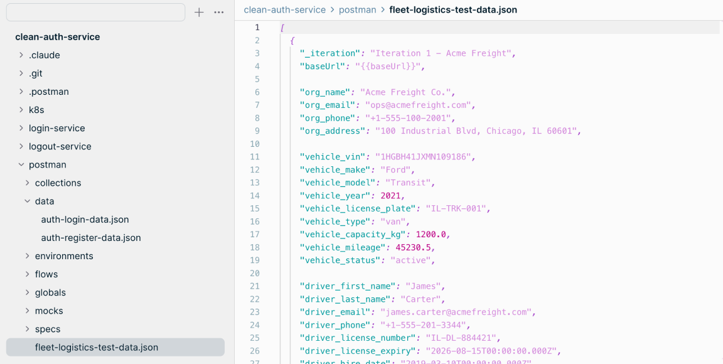
Task: Select the clean-auth-service root label
Action: pos(58,37)
